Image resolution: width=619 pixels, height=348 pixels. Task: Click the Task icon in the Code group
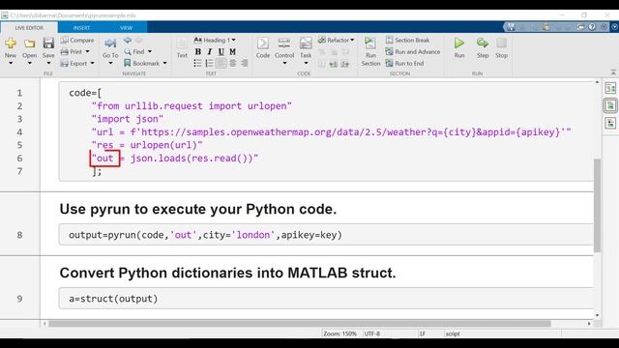306,43
